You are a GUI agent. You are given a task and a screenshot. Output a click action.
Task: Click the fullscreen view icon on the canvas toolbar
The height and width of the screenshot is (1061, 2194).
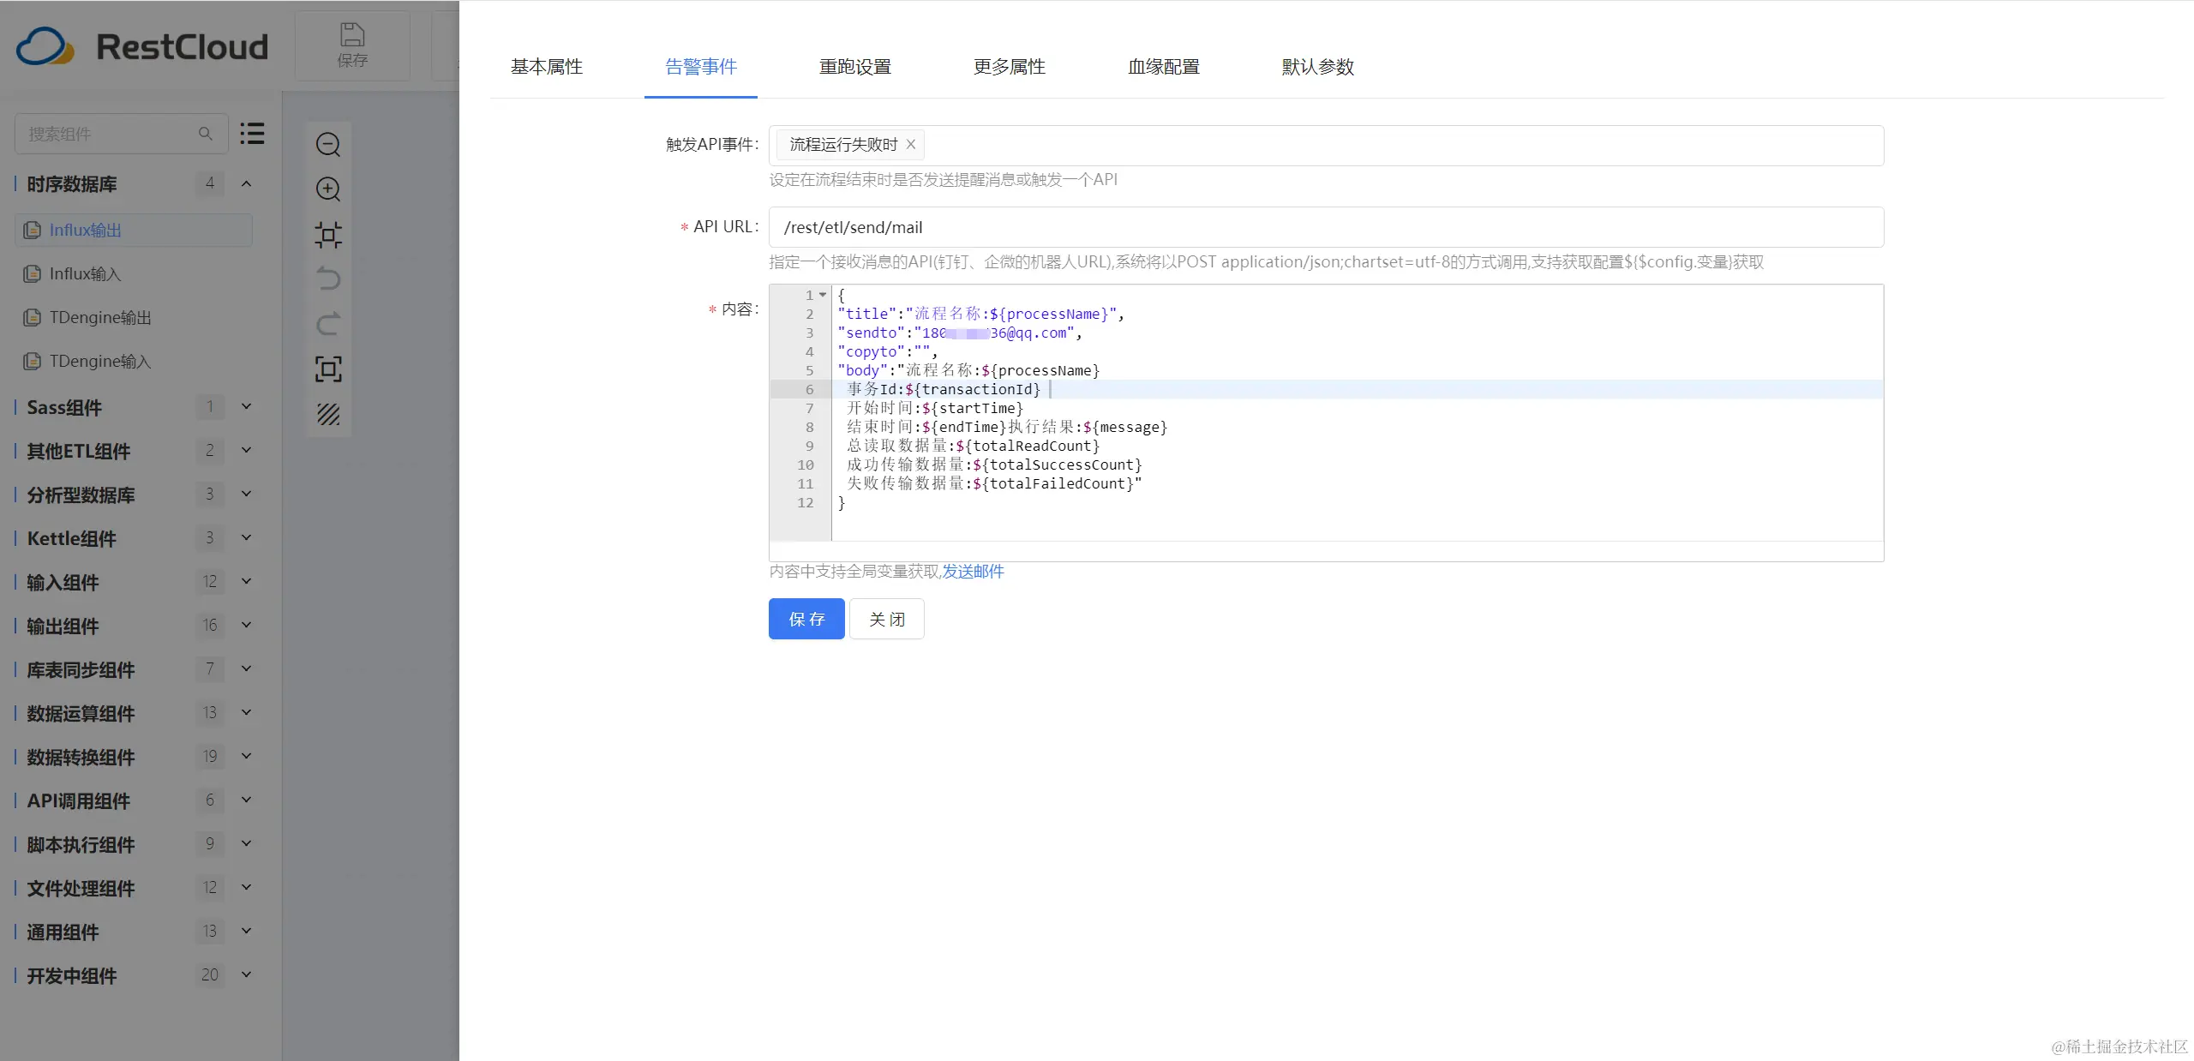[x=328, y=369]
